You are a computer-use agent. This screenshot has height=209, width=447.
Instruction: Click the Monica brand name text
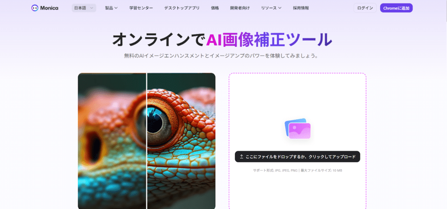(x=49, y=8)
